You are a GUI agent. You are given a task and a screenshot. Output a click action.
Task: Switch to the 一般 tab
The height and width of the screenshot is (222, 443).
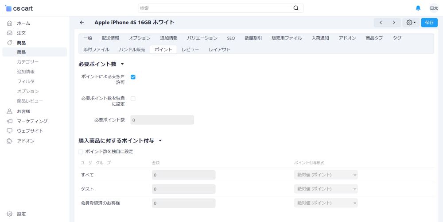[x=88, y=38]
